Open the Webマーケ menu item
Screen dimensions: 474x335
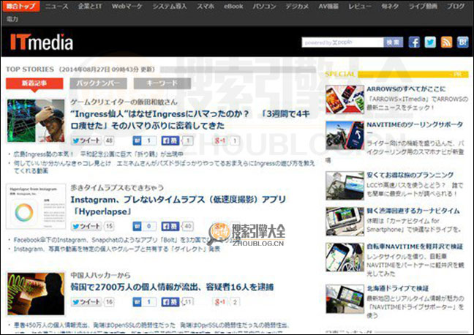point(127,6)
